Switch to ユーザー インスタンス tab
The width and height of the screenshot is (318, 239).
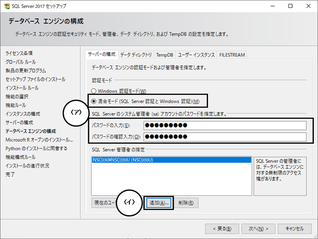click(x=196, y=55)
